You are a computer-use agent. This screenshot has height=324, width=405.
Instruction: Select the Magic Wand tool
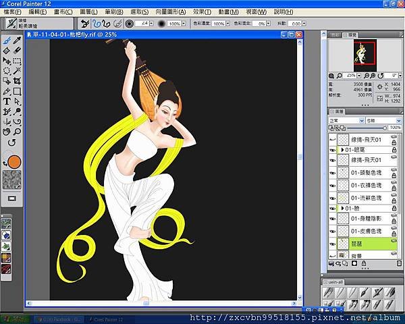(17, 71)
